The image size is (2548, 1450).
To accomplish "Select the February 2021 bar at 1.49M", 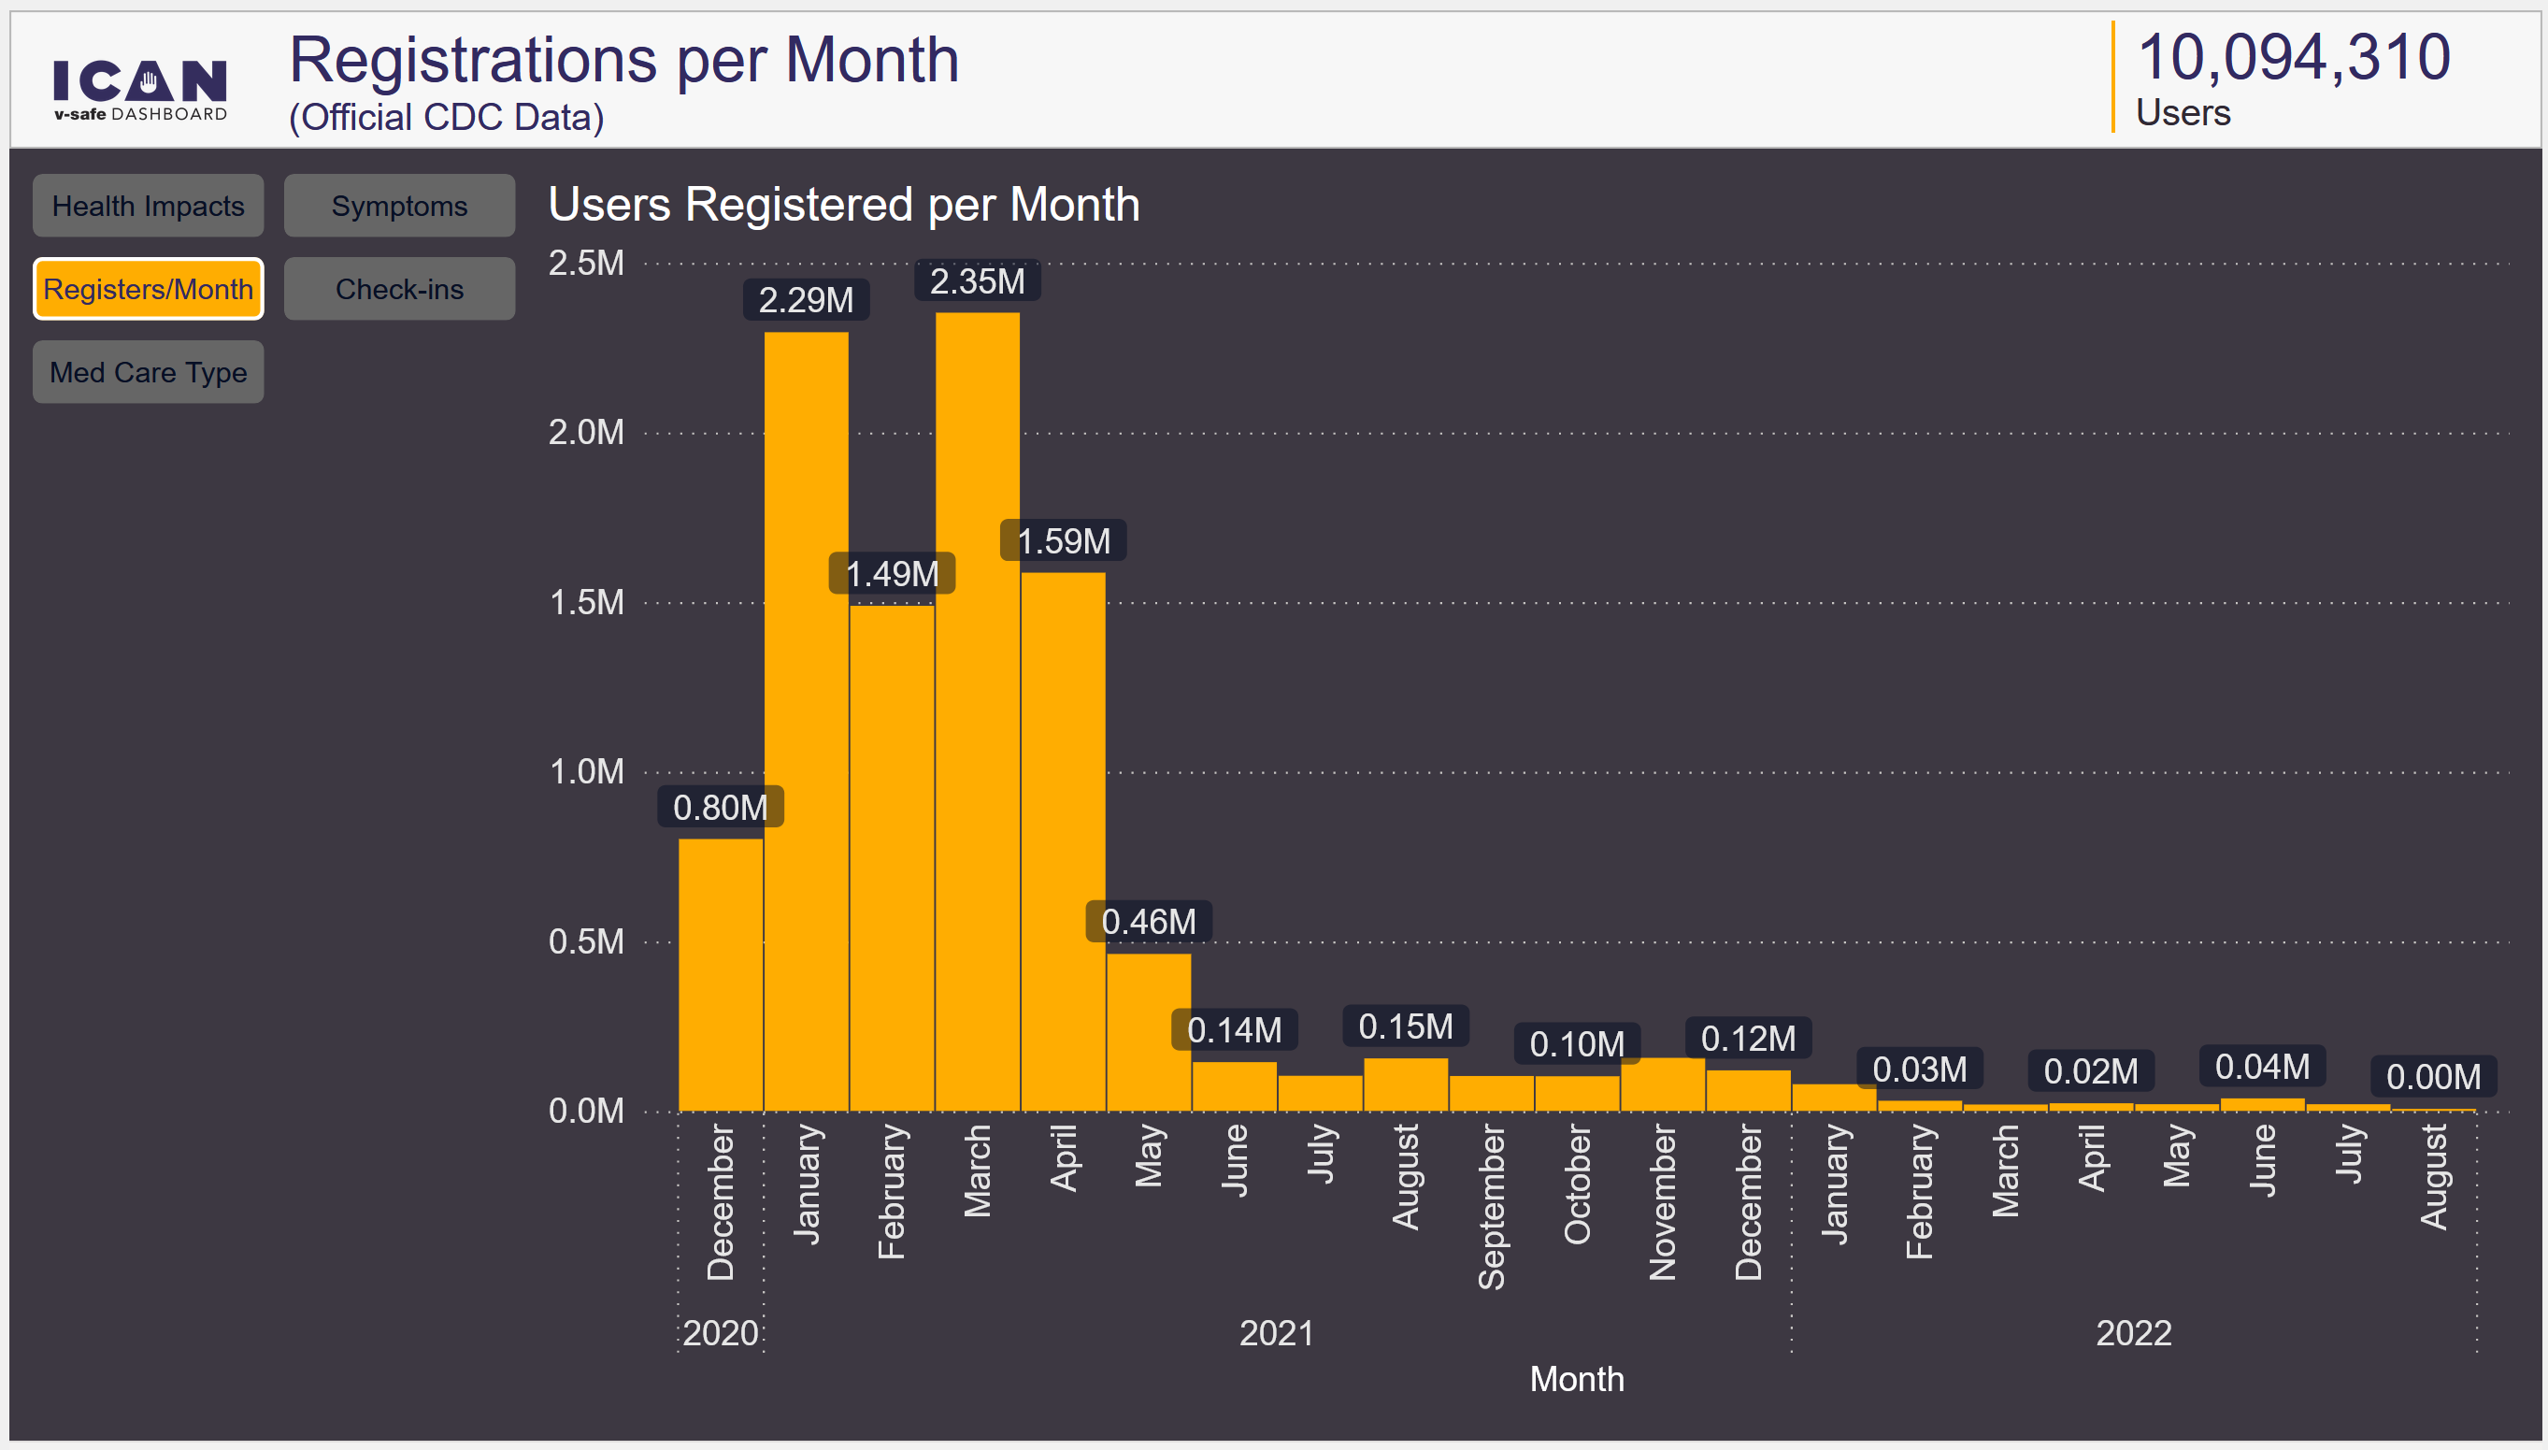I will click(892, 856).
